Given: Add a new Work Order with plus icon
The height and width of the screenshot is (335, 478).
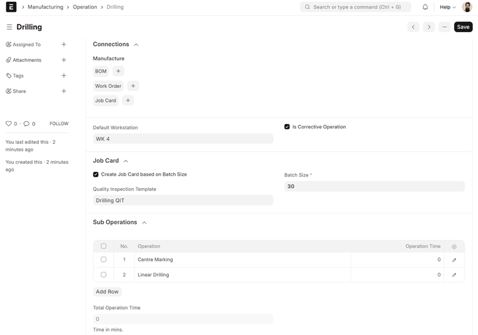Looking at the screenshot, I should point(133,86).
